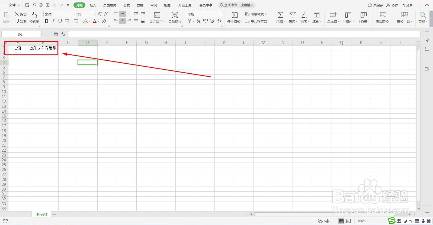Apply red font color swatch
Viewport: 433px width, 225px height.
click(95, 21)
